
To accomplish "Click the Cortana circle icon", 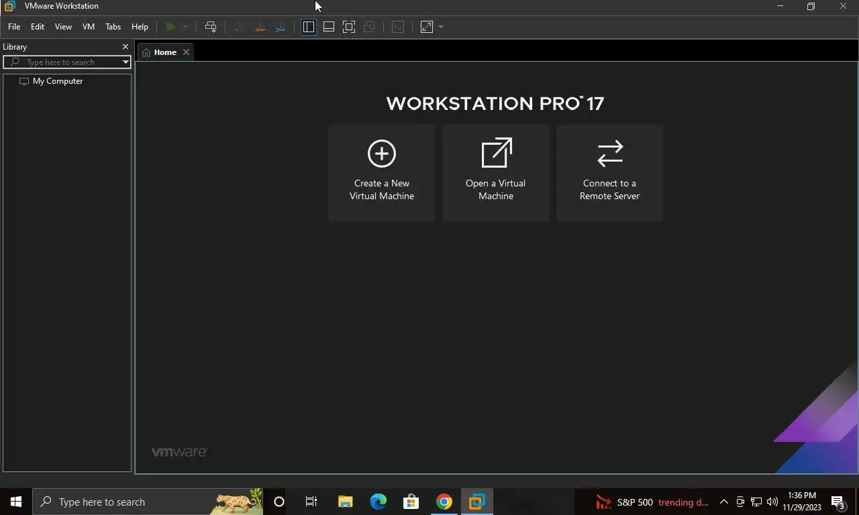I will click(x=279, y=502).
